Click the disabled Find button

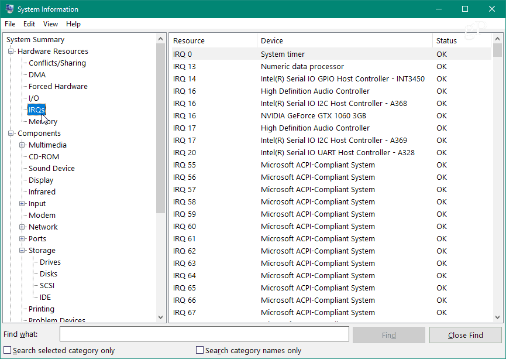point(389,335)
